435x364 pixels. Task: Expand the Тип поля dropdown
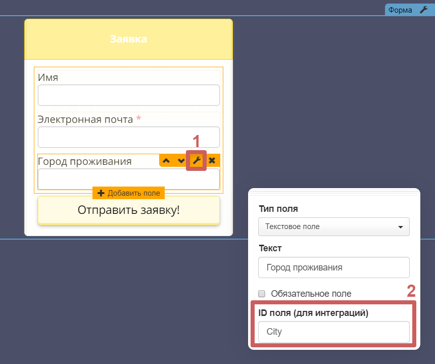tap(333, 226)
